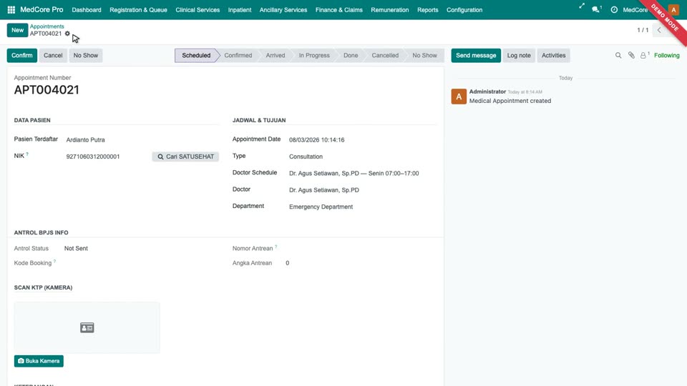The width and height of the screenshot is (687, 386).
Task: Click Antrol Status value Not Sent
Action: pyautogui.click(x=76, y=248)
